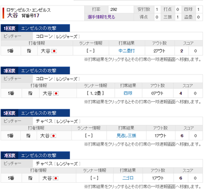Select the 3回裏 inning header
Image resolution: width=208 pixels, height=191 pixels.
tap(35, 71)
